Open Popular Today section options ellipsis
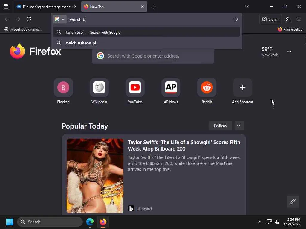This screenshot has width=306, height=229. [239, 126]
